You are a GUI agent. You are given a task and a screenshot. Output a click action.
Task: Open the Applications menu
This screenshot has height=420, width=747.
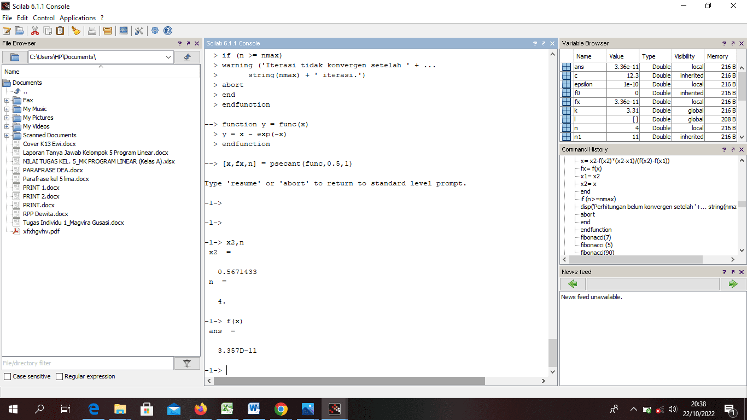(x=78, y=18)
